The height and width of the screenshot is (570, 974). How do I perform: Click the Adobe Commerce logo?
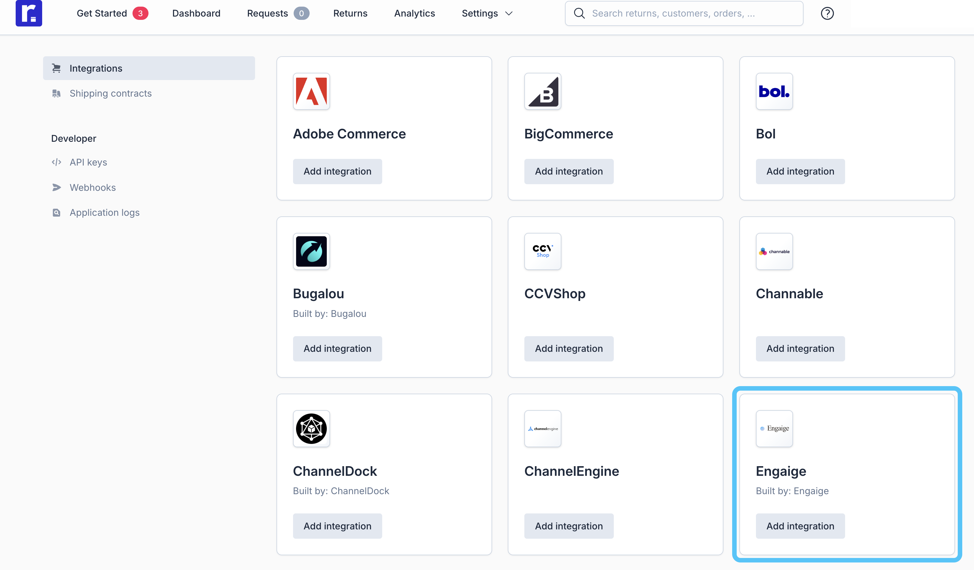click(x=311, y=91)
